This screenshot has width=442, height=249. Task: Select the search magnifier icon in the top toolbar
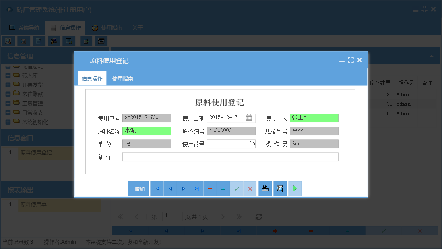pos(8,41)
